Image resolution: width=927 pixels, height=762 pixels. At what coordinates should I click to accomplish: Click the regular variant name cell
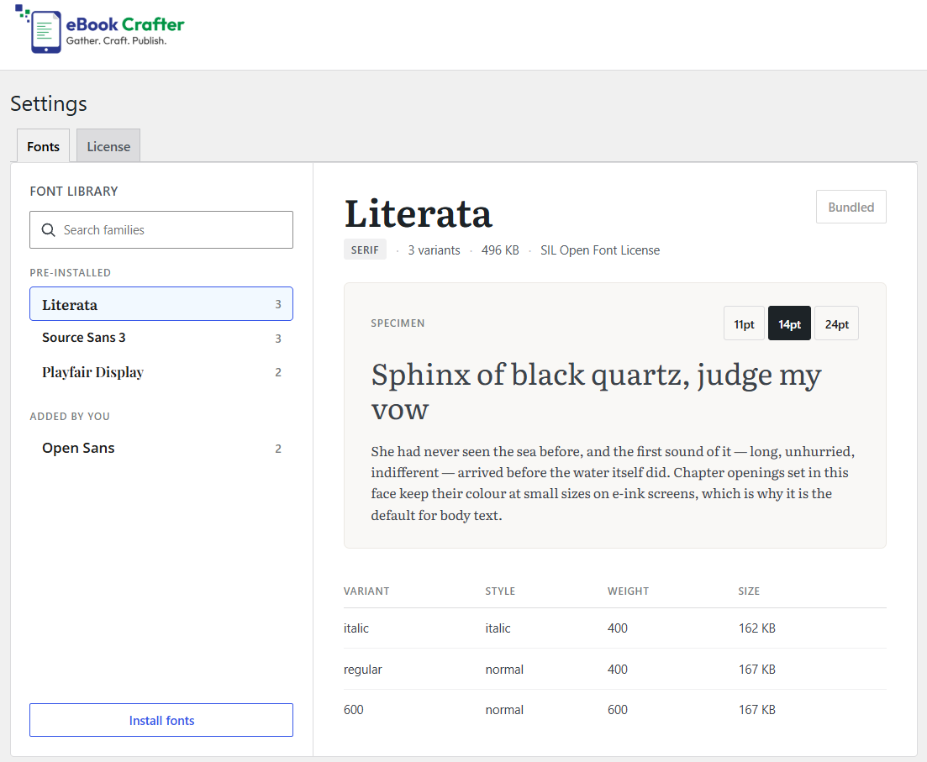pyautogui.click(x=363, y=670)
